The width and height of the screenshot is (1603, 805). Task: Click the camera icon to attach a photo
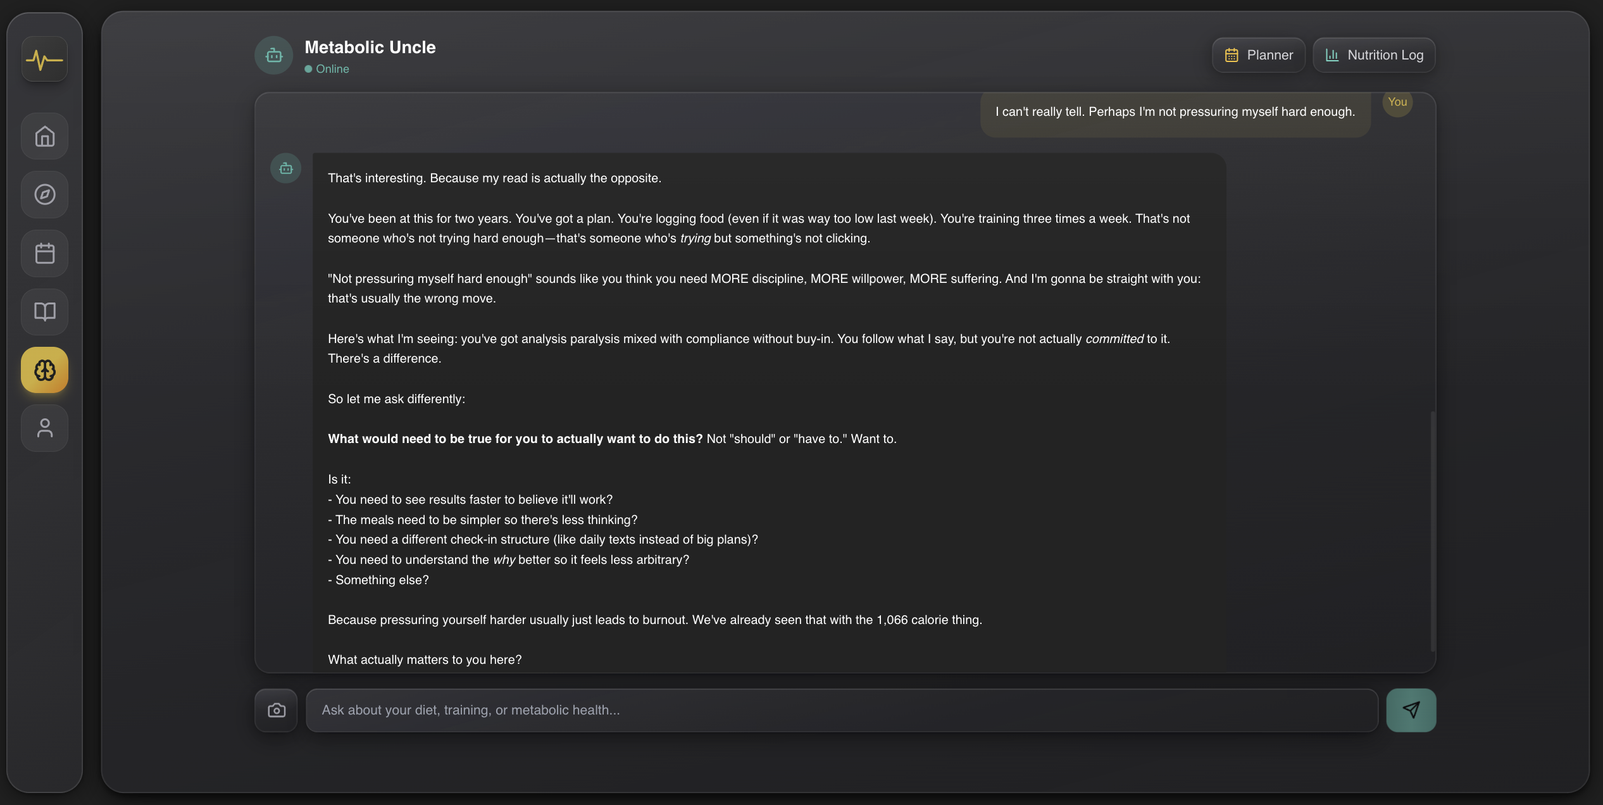(x=275, y=709)
